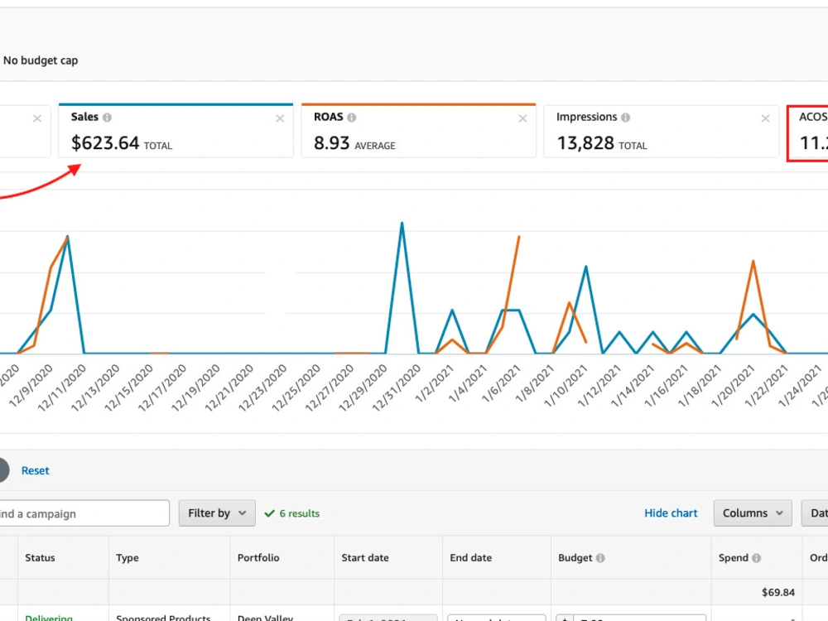
Task: Click the Find a campaign search field
Action: point(84,513)
